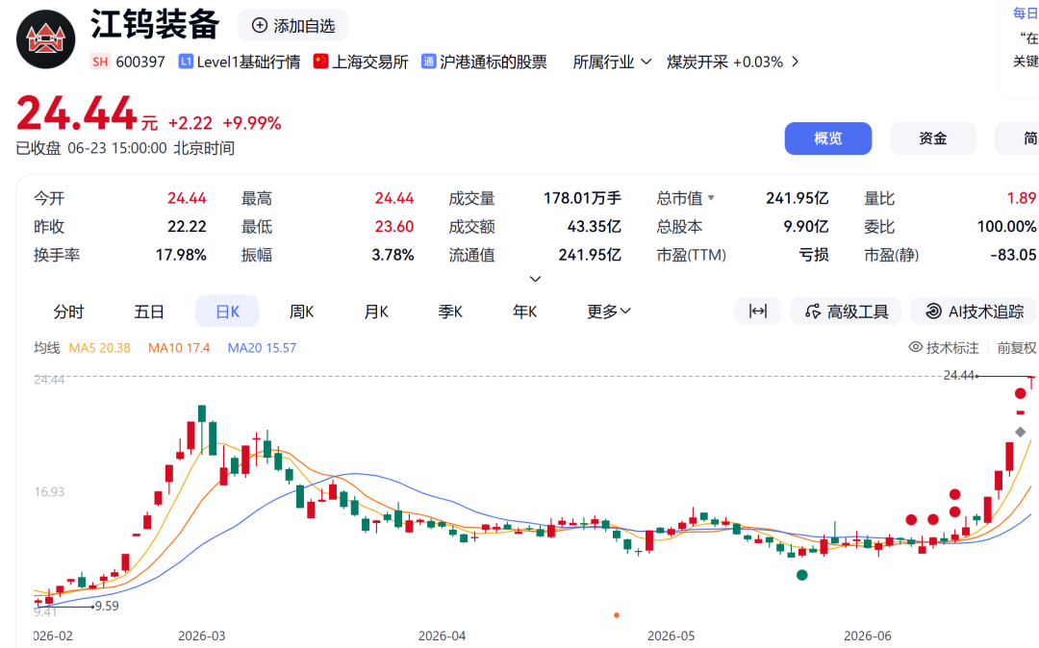1039x648 pixels.
Task: Click the 高级工具 button
Action: coord(846,312)
